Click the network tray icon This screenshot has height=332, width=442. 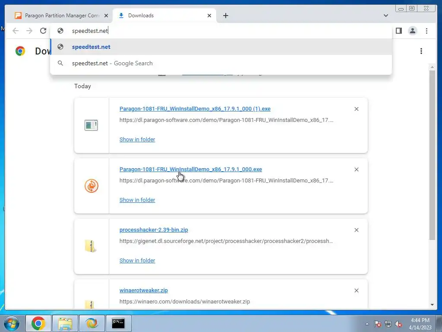pyautogui.click(x=388, y=324)
